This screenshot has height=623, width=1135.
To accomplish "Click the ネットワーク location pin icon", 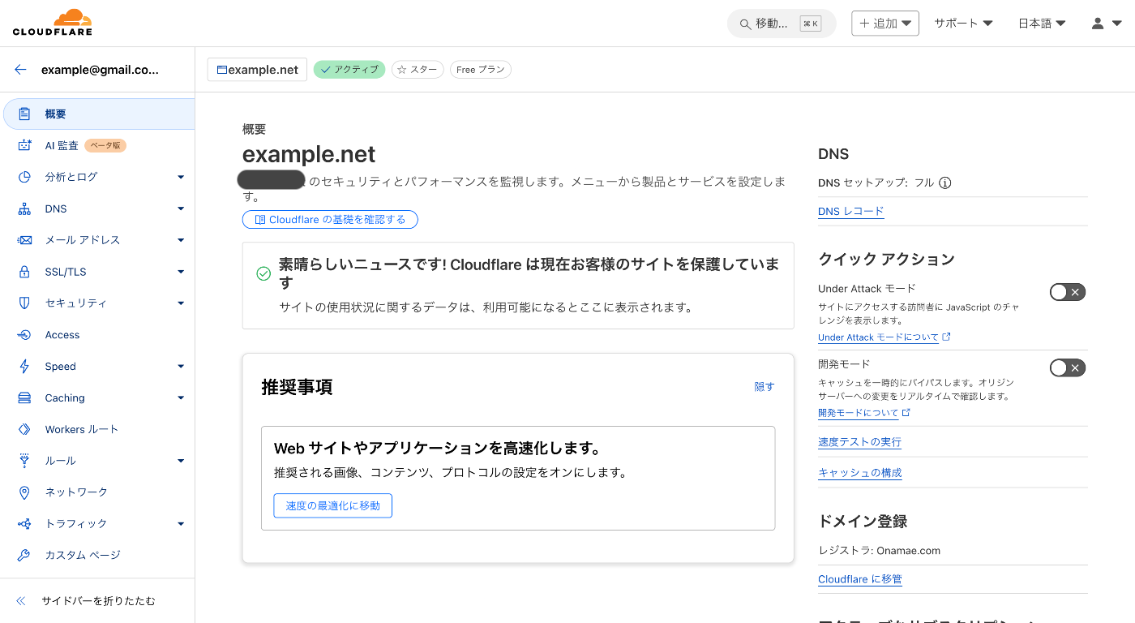I will (x=24, y=492).
